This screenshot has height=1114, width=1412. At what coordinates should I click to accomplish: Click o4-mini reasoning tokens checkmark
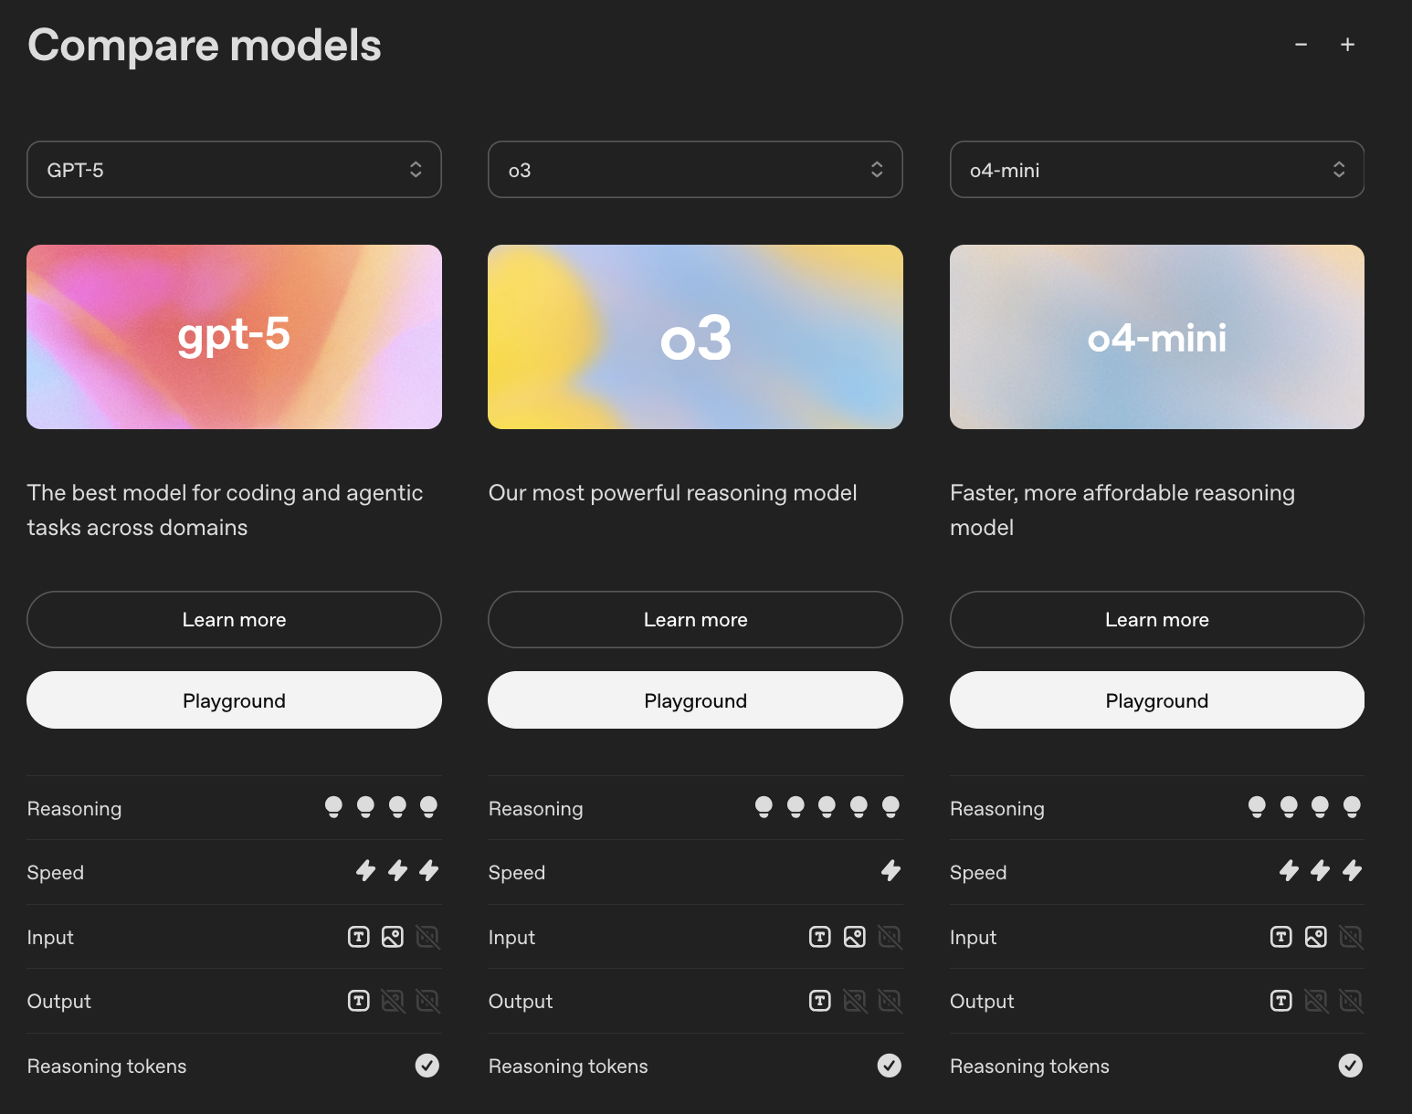click(1351, 1066)
